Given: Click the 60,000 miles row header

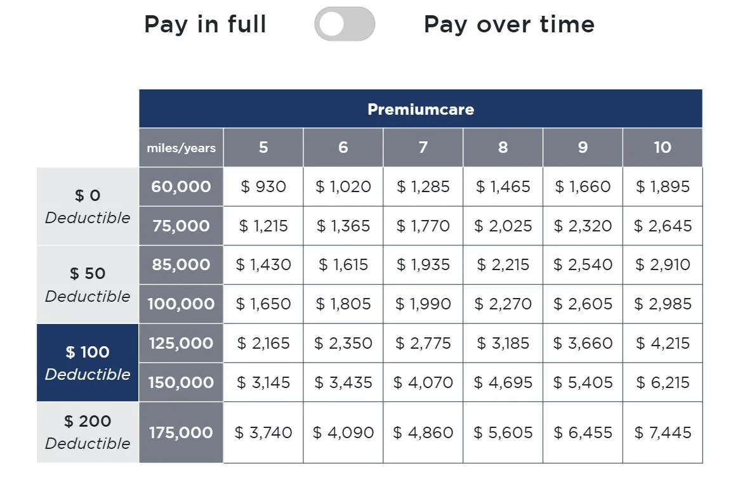Looking at the screenshot, I should point(181,186).
